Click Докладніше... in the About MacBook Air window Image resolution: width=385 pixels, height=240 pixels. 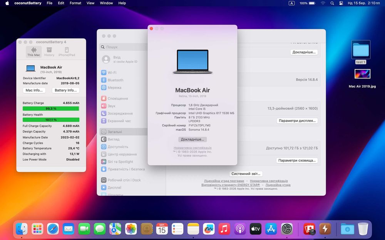click(x=192, y=139)
